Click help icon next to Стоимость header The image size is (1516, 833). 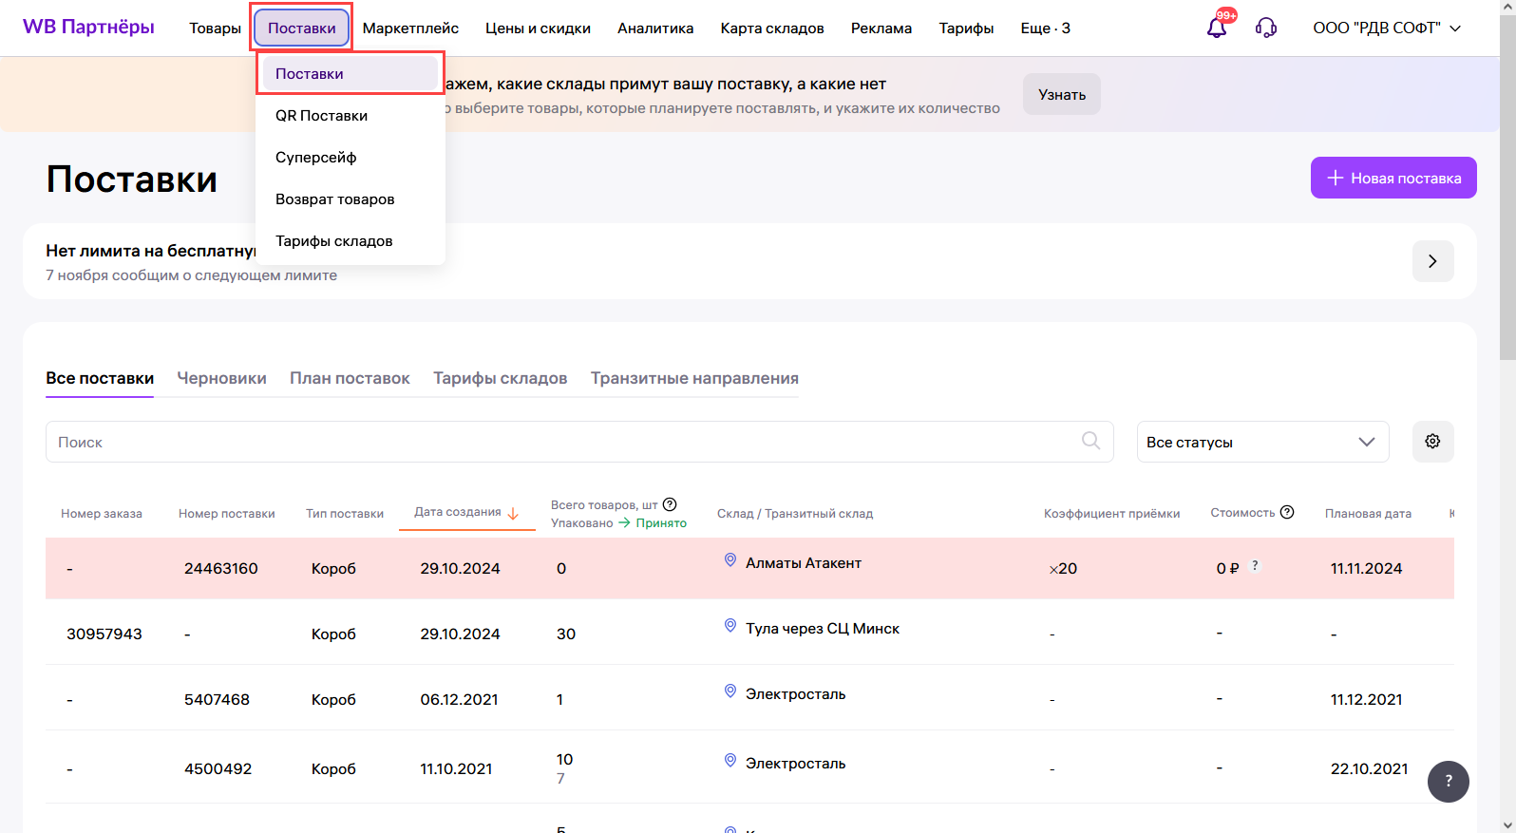1287,512
